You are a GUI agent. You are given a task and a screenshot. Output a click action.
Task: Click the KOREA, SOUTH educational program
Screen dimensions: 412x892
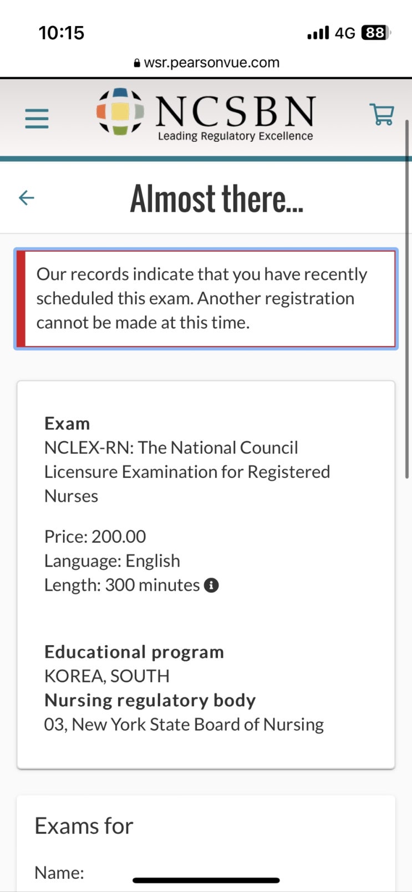(107, 676)
